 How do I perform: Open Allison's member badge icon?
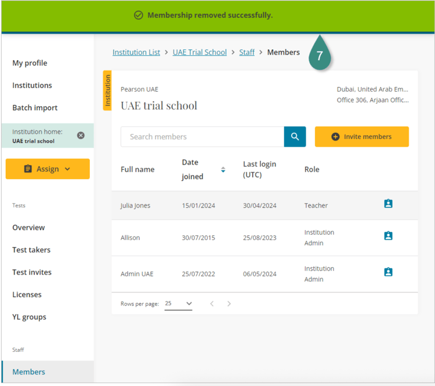pyautogui.click(x=388, y=236)
